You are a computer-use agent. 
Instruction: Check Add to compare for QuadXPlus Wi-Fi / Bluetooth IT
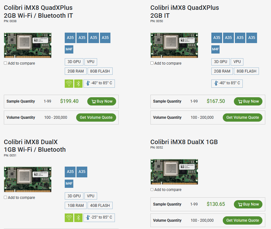[x=5, y=63]
